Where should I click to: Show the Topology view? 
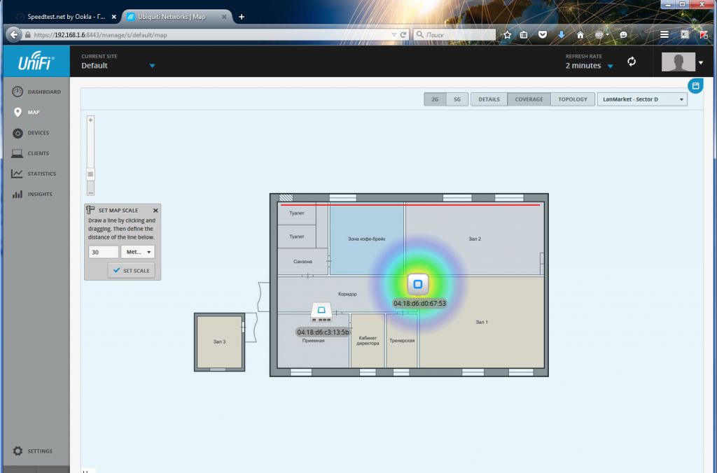click(573, 99)
